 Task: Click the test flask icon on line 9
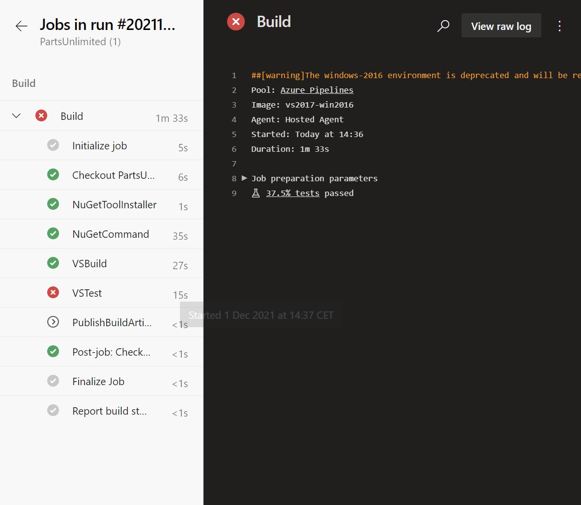tap(256, 193)
